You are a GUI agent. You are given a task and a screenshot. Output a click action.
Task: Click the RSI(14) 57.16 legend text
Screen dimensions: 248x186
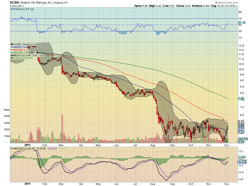24,9
